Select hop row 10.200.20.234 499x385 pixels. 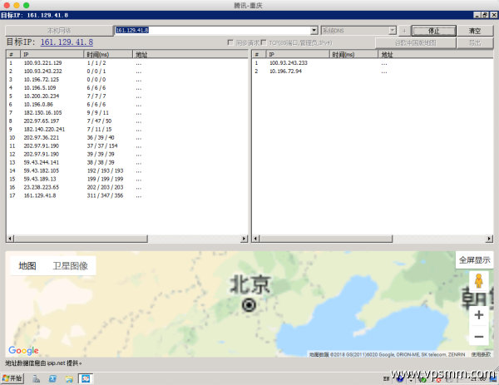[126, 96]
